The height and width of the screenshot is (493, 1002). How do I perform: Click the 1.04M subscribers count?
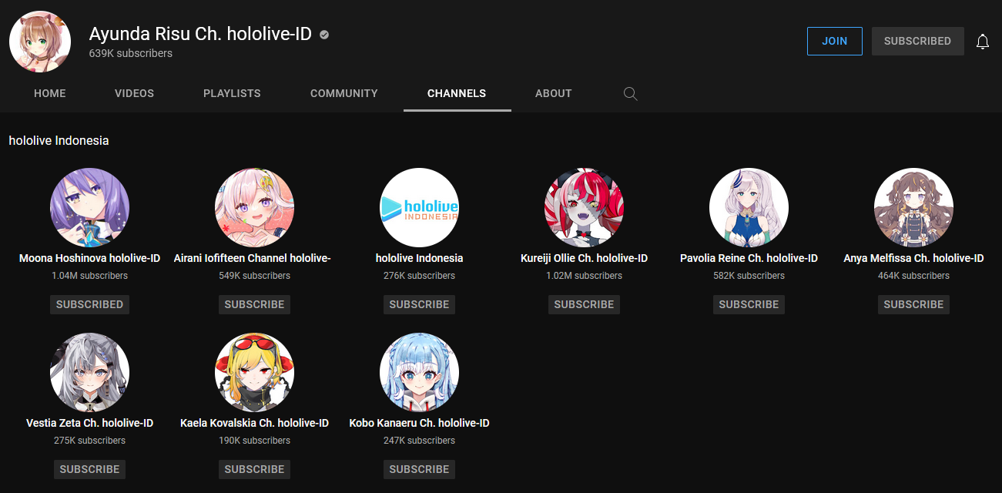[89, 276]
